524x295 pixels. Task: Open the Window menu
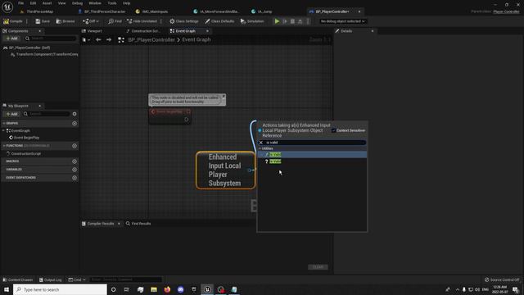tap(95, 3)
